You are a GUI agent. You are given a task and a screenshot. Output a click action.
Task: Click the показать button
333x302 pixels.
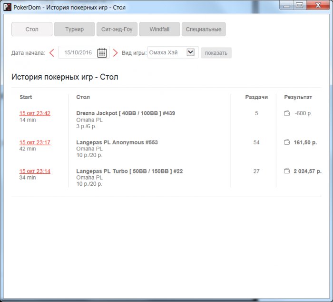coord(216,53)
